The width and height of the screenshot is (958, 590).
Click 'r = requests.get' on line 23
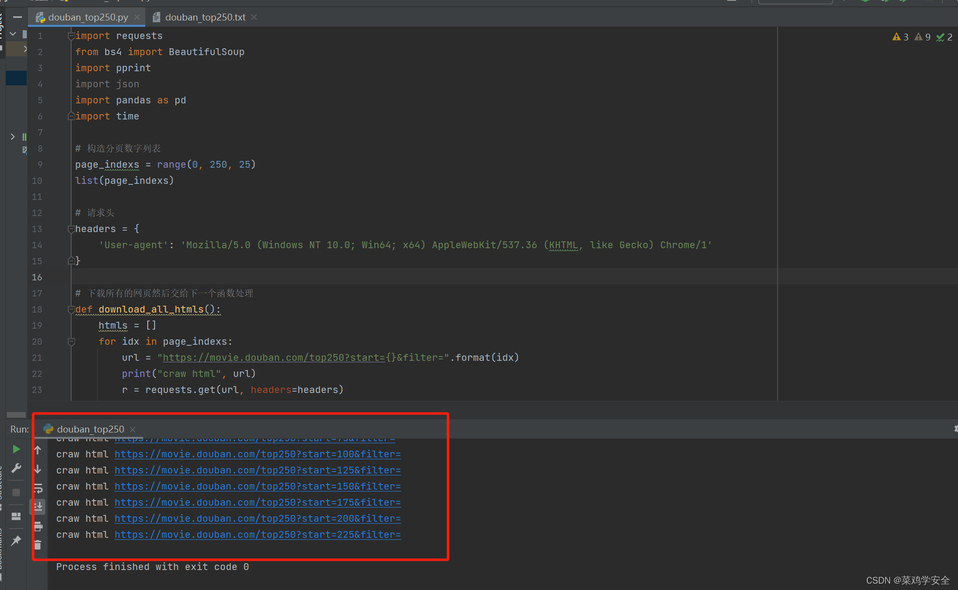coord(169,390)
